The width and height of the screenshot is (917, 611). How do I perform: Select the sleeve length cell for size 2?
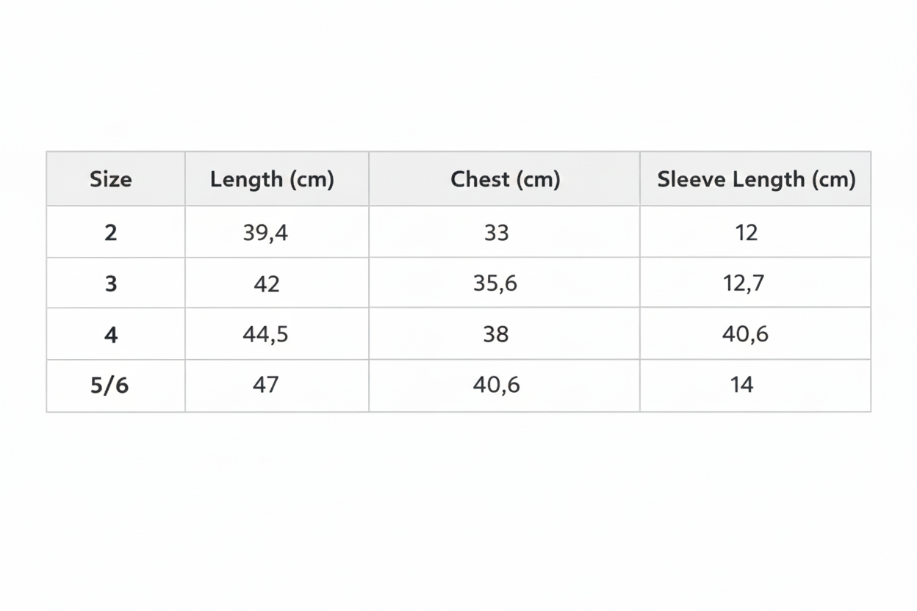pyautogui.click(x=746, y=232)
